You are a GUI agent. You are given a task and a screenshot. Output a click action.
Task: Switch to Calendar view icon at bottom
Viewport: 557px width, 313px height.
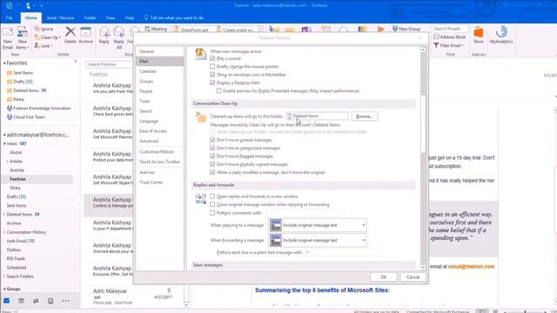[21, 301]
